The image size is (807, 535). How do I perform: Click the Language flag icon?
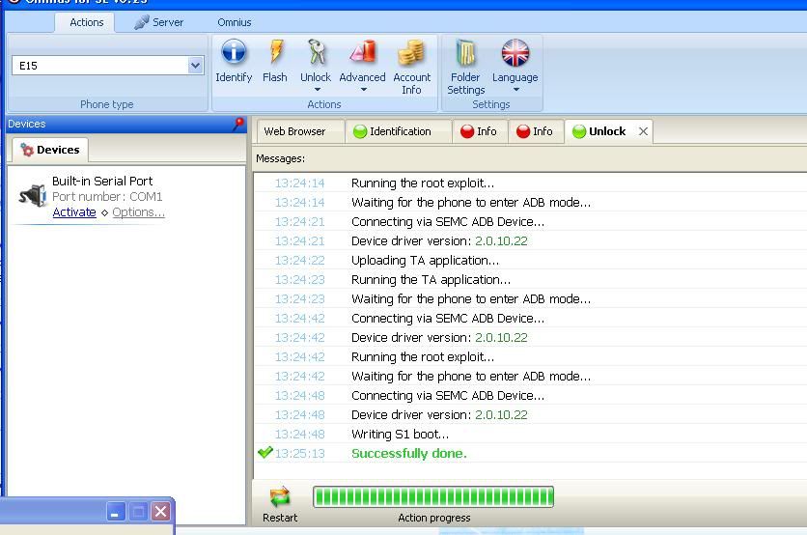[x=515, y=53]
